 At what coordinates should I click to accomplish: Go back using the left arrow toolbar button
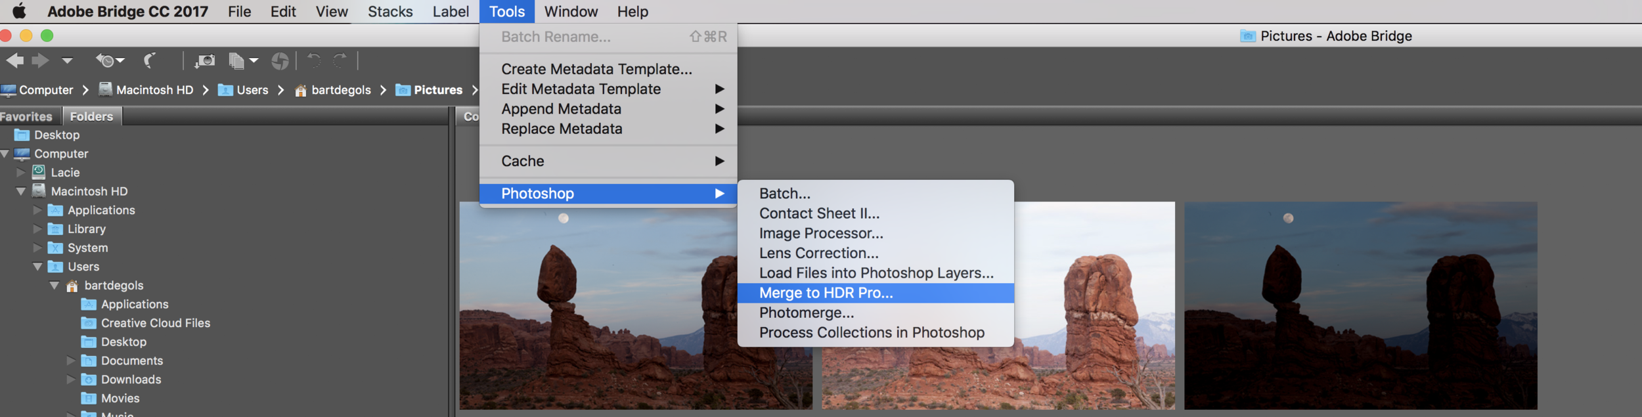pyautogui.click(x=15, y=61)
